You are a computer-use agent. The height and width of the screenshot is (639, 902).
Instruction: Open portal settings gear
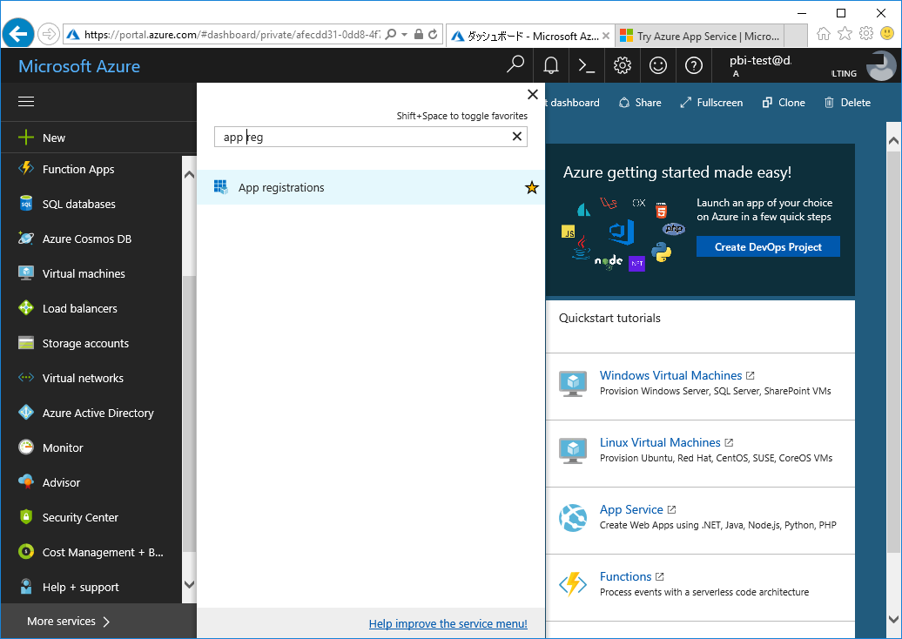pos(622,65)
